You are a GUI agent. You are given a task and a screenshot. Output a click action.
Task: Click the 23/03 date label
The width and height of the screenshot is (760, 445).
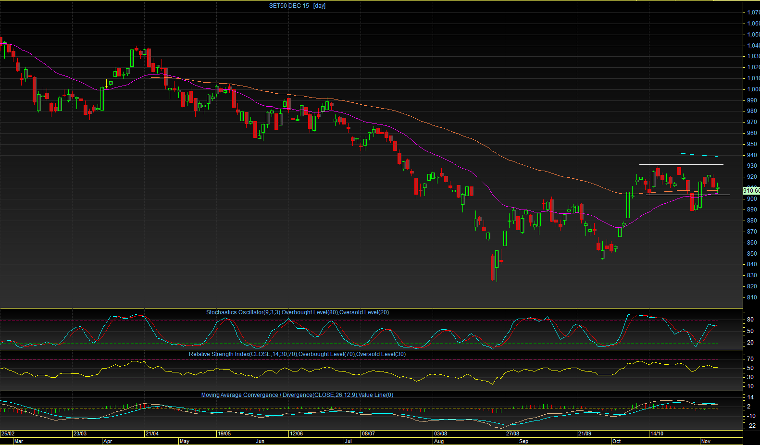click(80, 433)
